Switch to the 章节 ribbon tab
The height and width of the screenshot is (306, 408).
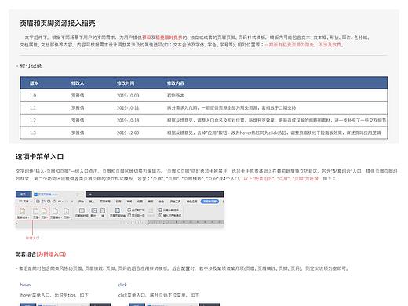pyautogui.click(x=151, y=202)
